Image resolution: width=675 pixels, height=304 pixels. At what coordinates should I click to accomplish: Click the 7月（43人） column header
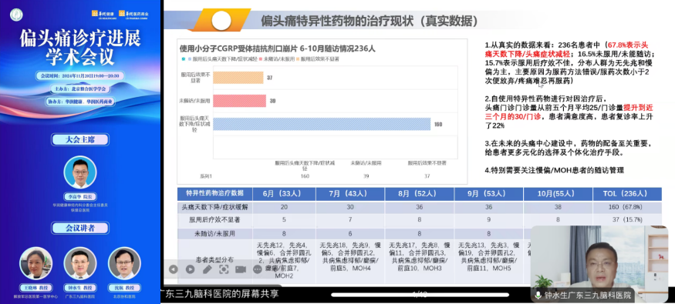click(350, 194)
